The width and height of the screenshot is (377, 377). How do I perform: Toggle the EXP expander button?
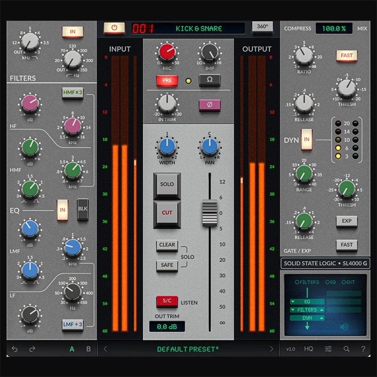346,221
